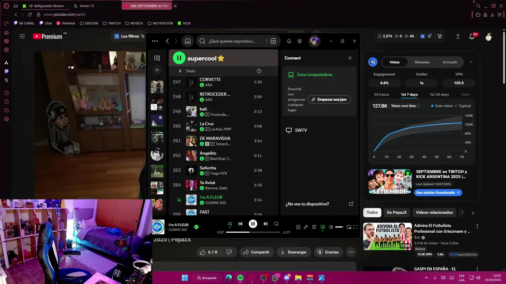Switch to Resumen tab

[422, 62]
